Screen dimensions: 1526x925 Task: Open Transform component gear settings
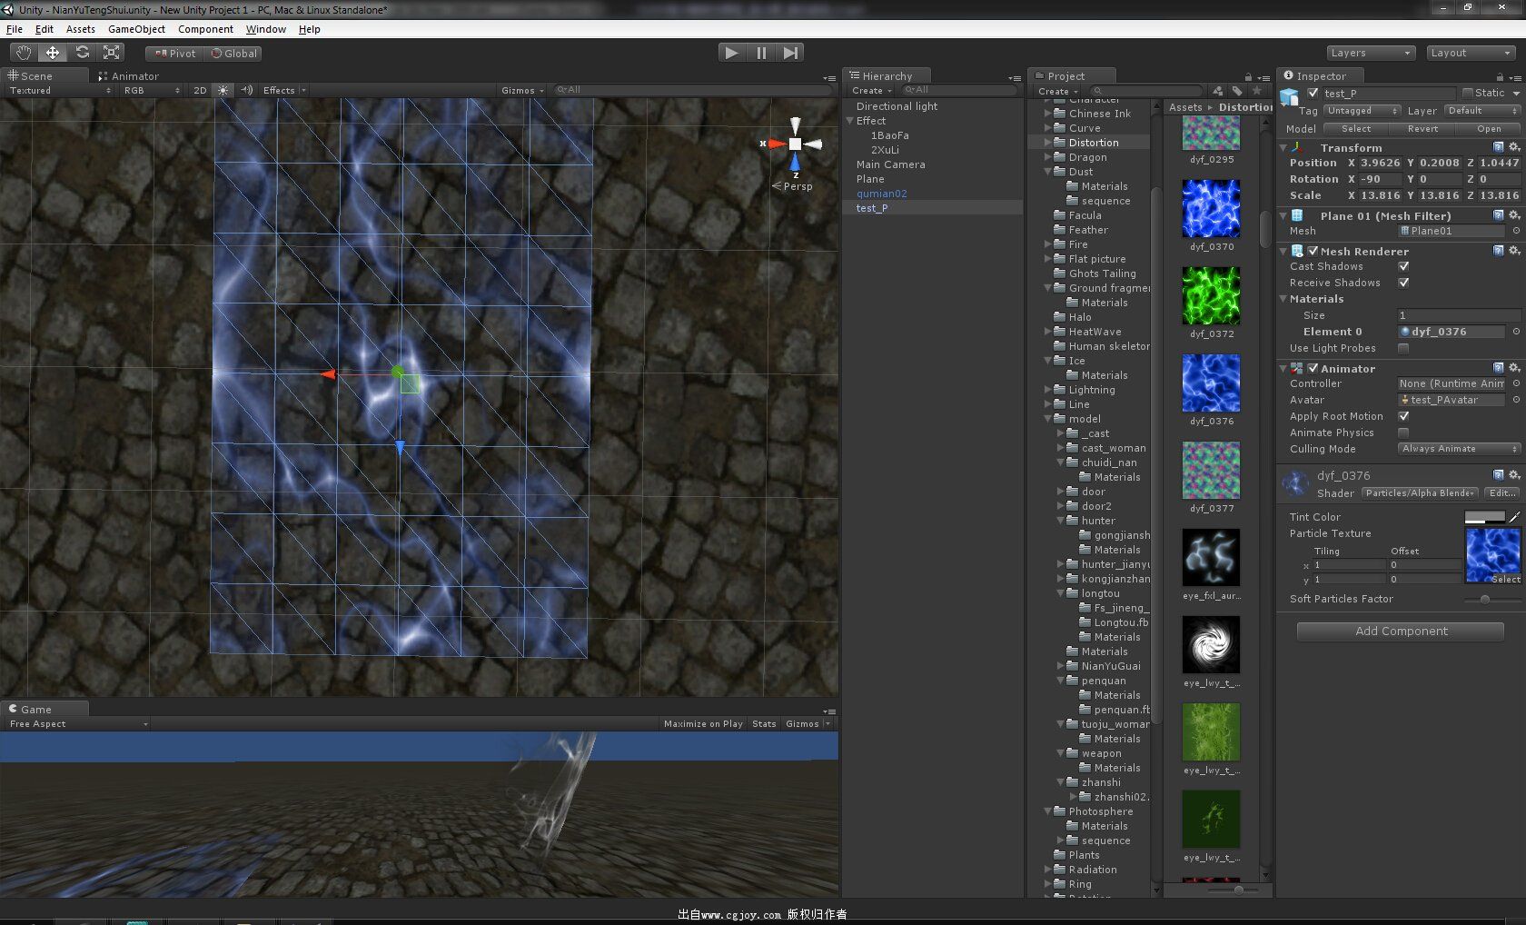point(1513,147)
